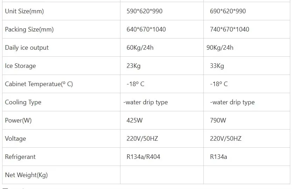
Task: Select the 60Kg/24h ice output value
Action: point(140,48)
